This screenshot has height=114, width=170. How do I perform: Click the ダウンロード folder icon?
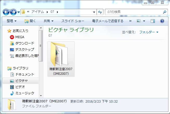(12, 43)
